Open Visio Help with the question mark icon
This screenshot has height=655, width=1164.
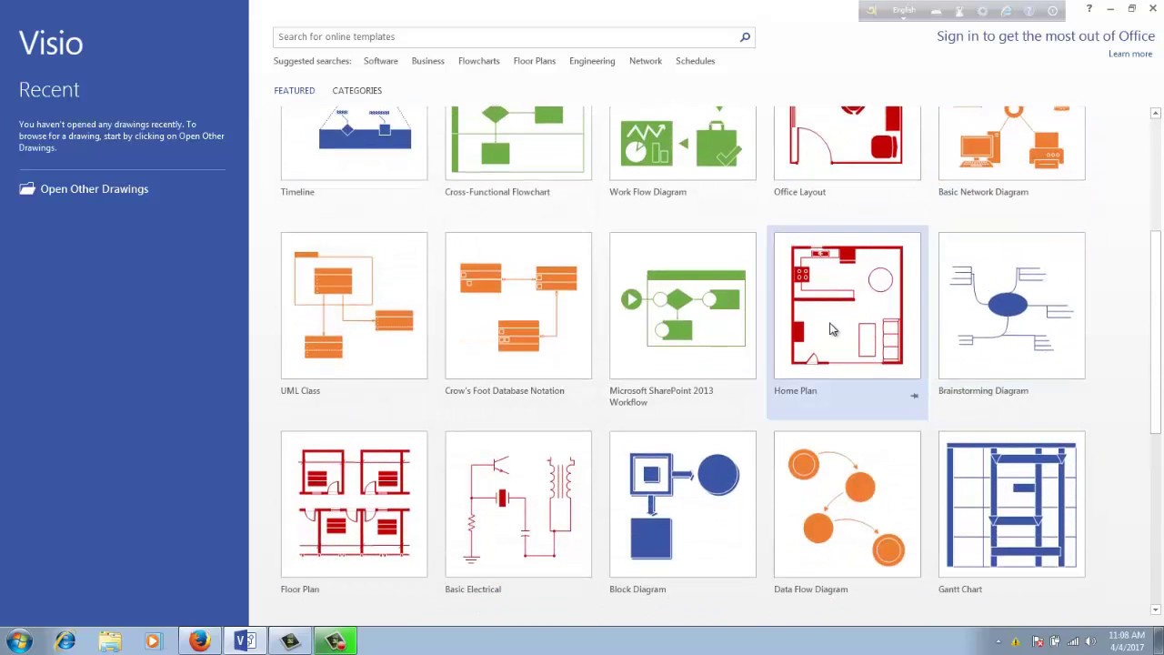(1089, 9)
